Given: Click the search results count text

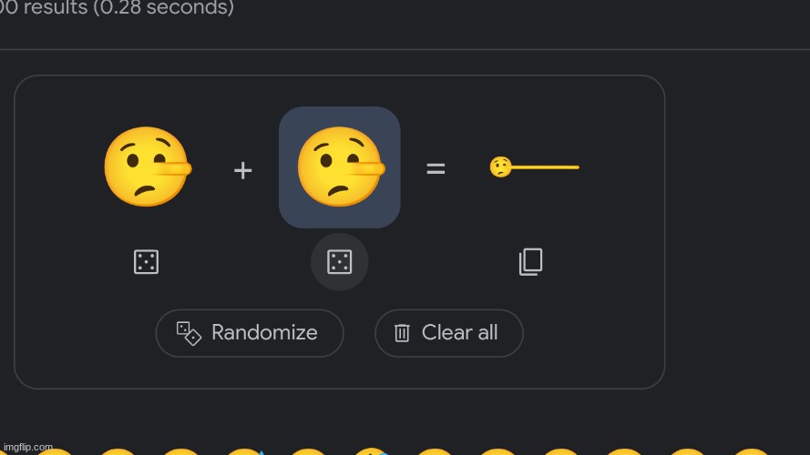Looking at the screenshot, I should [x=118, y=8].
